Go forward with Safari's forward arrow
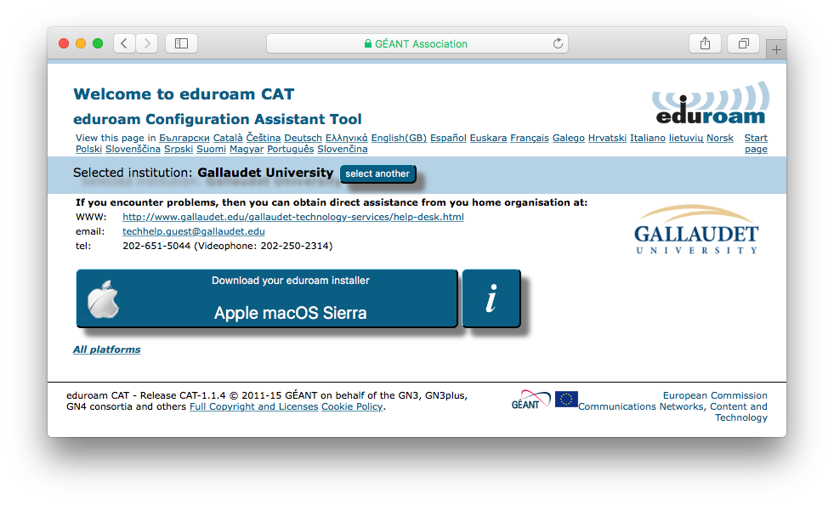Screen dimensions: 834x505 (x=147, y=43)
